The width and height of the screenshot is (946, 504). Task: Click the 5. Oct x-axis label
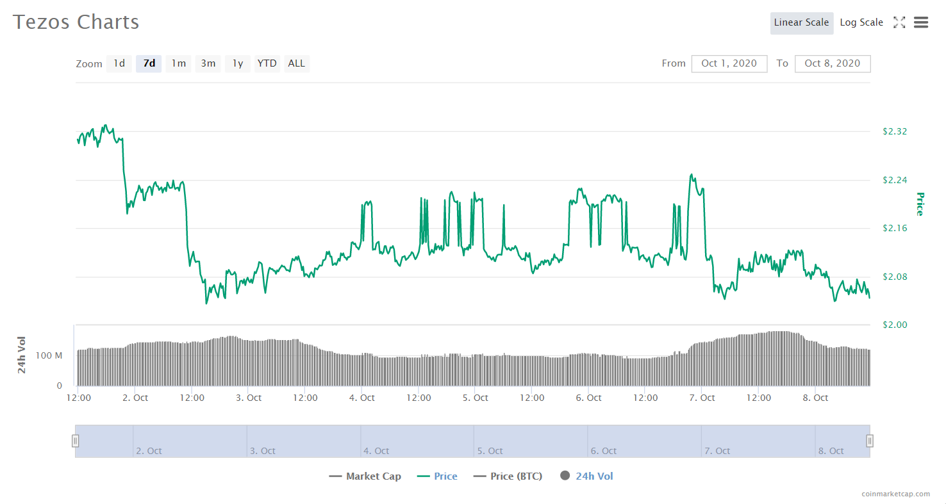click(x=475, y=398)
